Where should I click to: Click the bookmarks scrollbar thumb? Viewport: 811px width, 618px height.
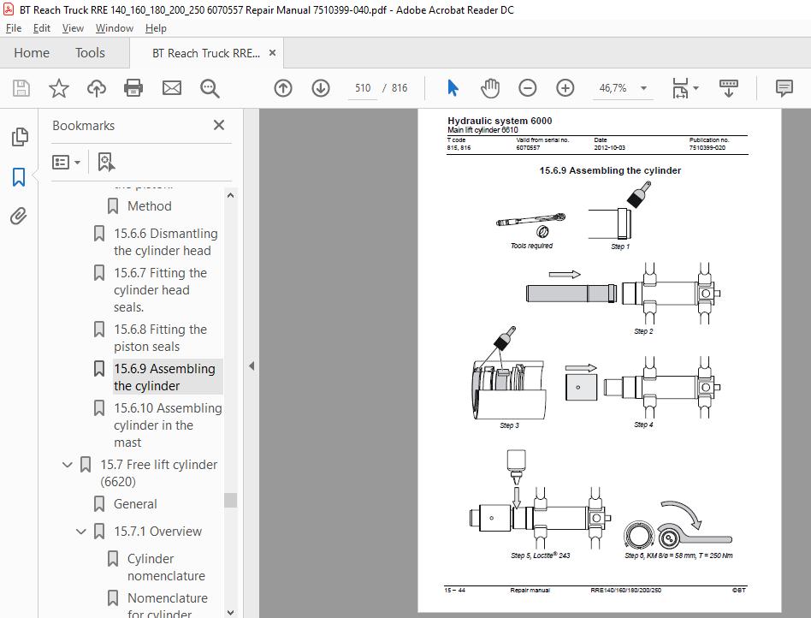[x=231, y=500]
